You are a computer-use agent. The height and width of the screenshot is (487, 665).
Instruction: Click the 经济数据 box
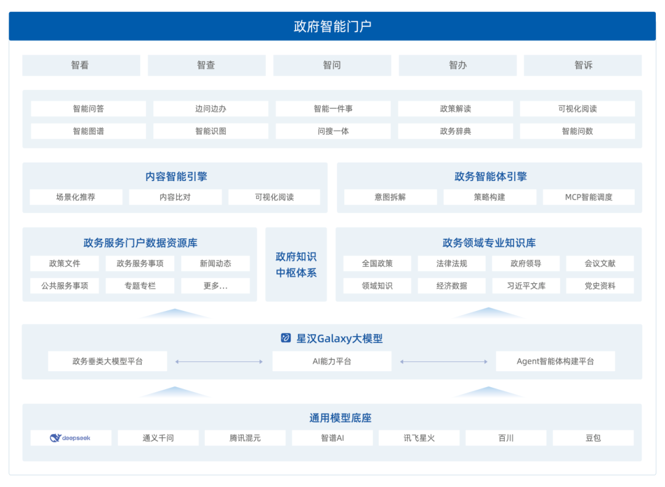click(x=452, y=286)
